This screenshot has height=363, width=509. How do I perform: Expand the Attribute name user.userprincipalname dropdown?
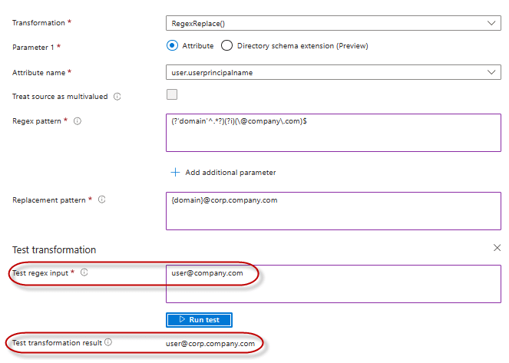pyautogui.click(x=333, y=72)
